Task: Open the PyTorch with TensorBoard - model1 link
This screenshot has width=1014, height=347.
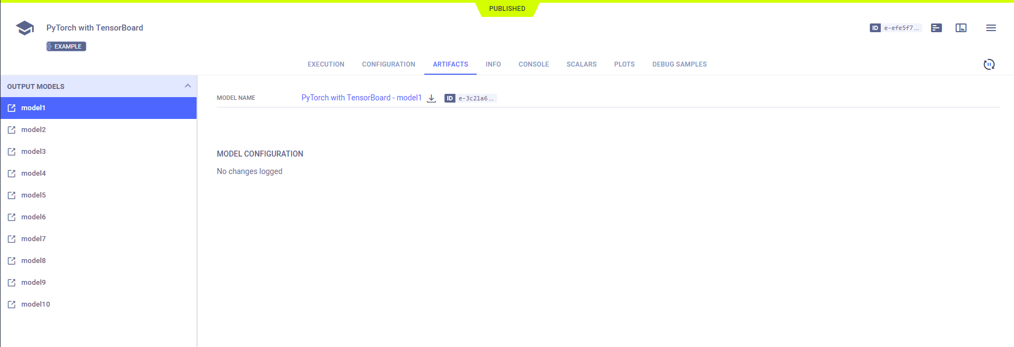Action: tap(361, 98)
